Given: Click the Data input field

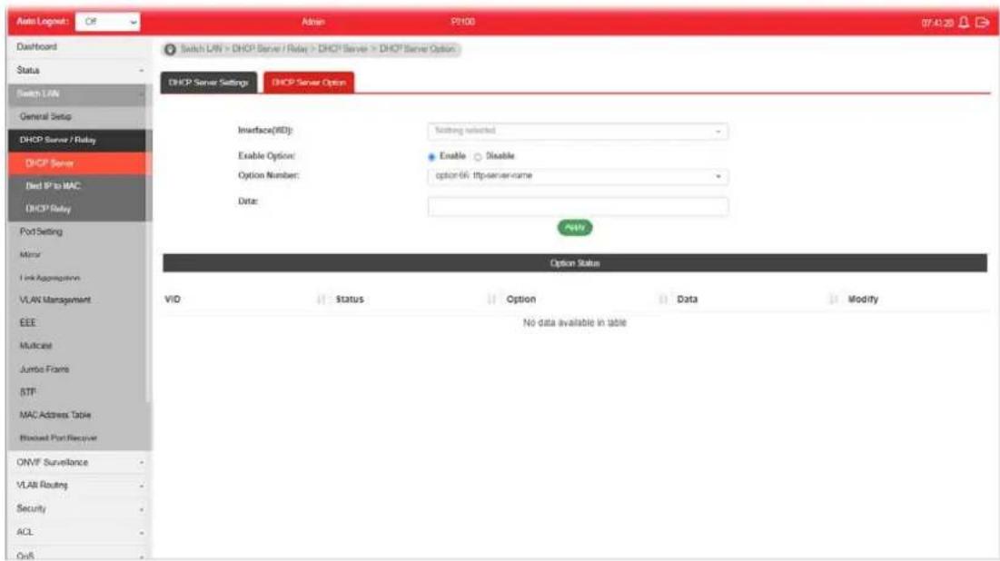Looking at the screenshot, I should click(x=578, y=207).
